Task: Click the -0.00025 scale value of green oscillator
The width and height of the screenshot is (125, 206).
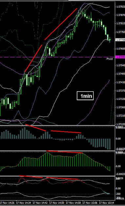Action: (120, 174)
